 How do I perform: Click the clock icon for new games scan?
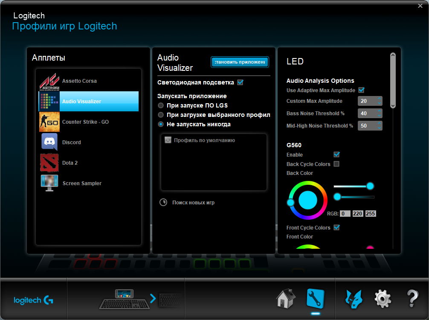click(163, 202)
